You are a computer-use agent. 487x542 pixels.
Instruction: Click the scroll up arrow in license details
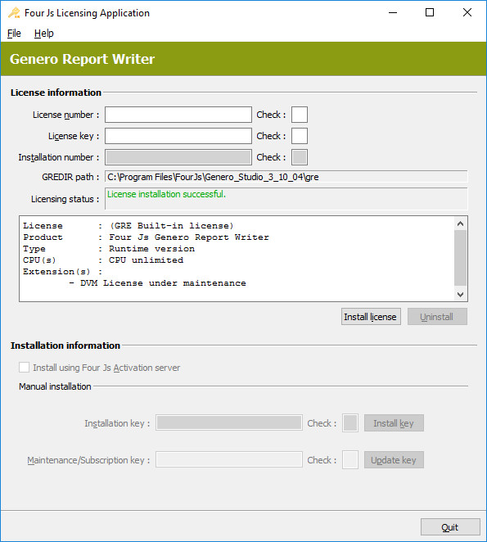460,224
